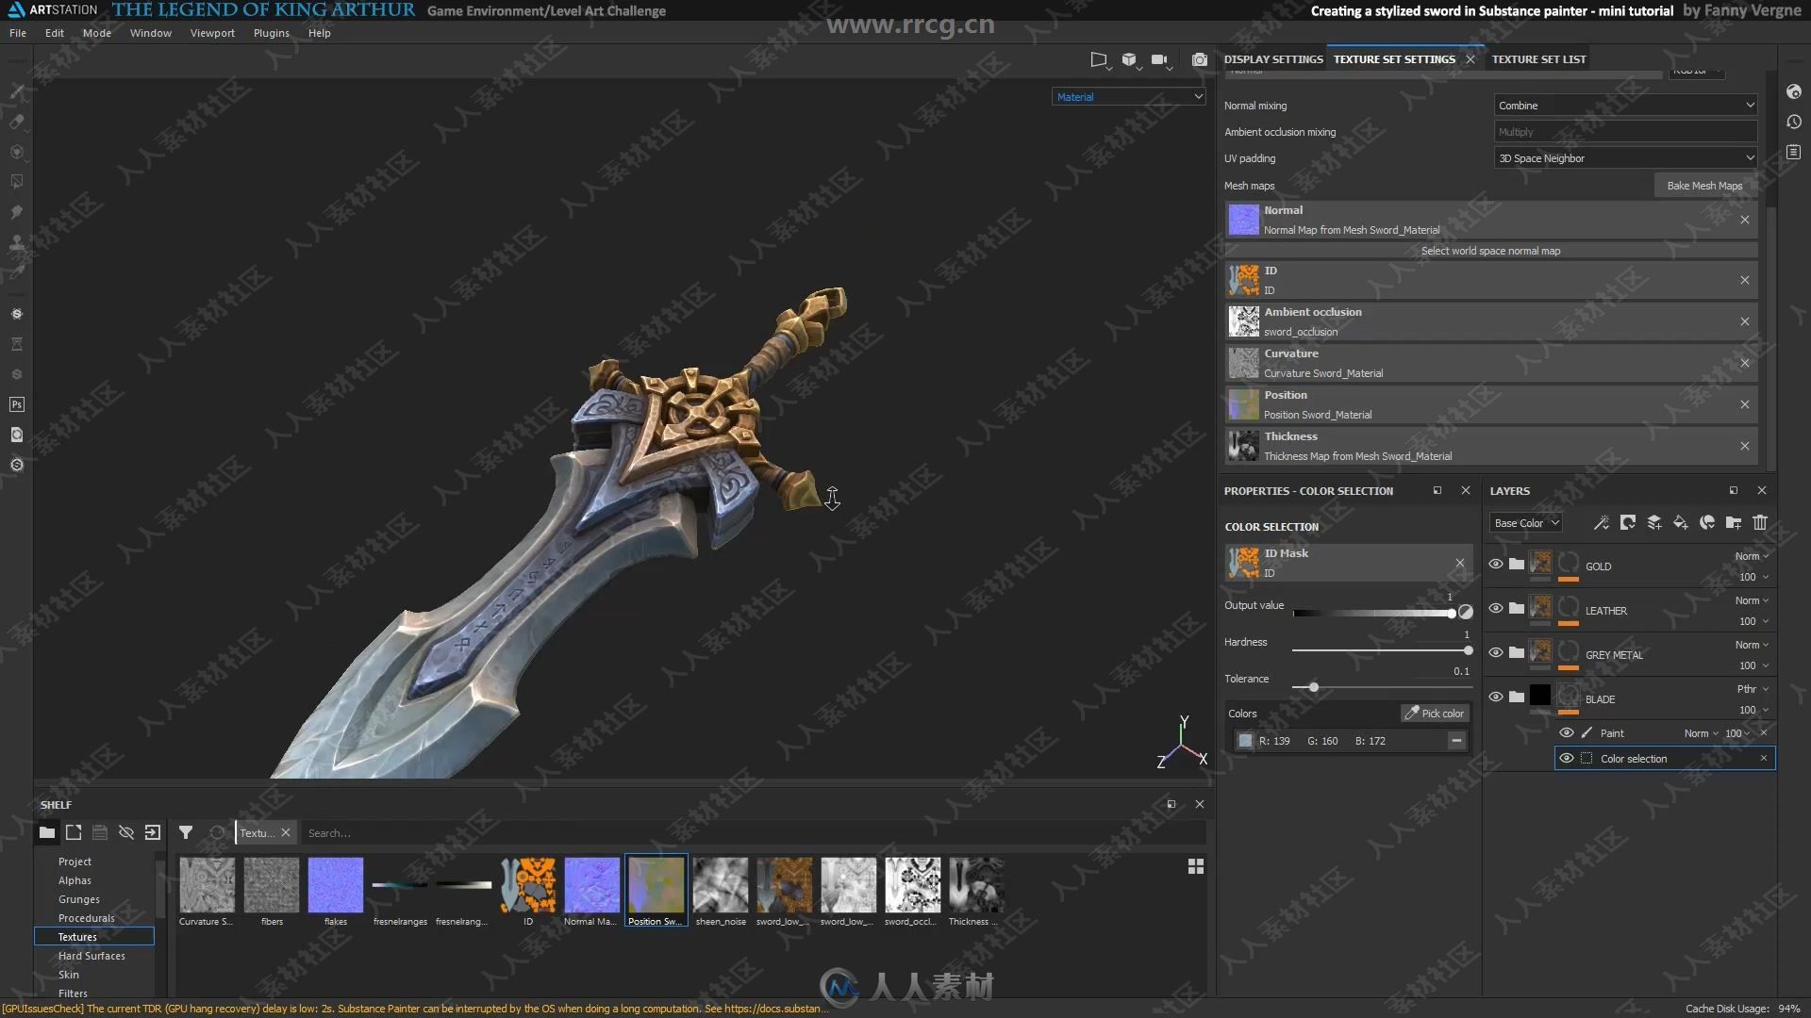Viewport: 1811px width, 1018px height.
Task: Remove the Ambient occlusion mesh map
Action: point(1744,321)
